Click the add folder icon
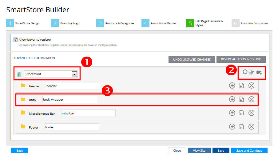278x159 pixels. (259, 72)
